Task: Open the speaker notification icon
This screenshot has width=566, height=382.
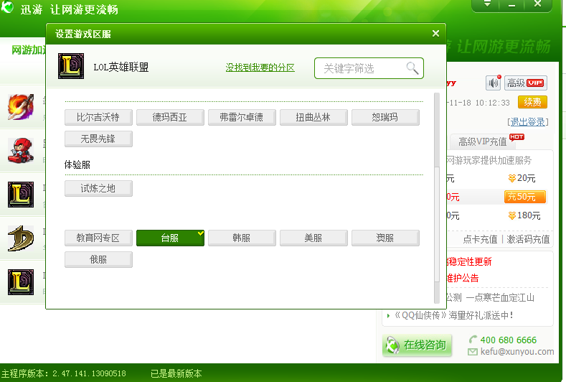Action: click(493, 83)
